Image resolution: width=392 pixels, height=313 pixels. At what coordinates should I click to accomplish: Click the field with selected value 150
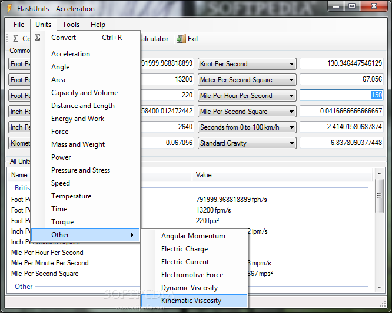[341, 95]
